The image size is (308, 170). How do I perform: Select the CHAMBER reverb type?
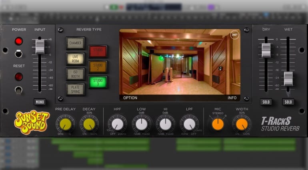pos(76,43)
